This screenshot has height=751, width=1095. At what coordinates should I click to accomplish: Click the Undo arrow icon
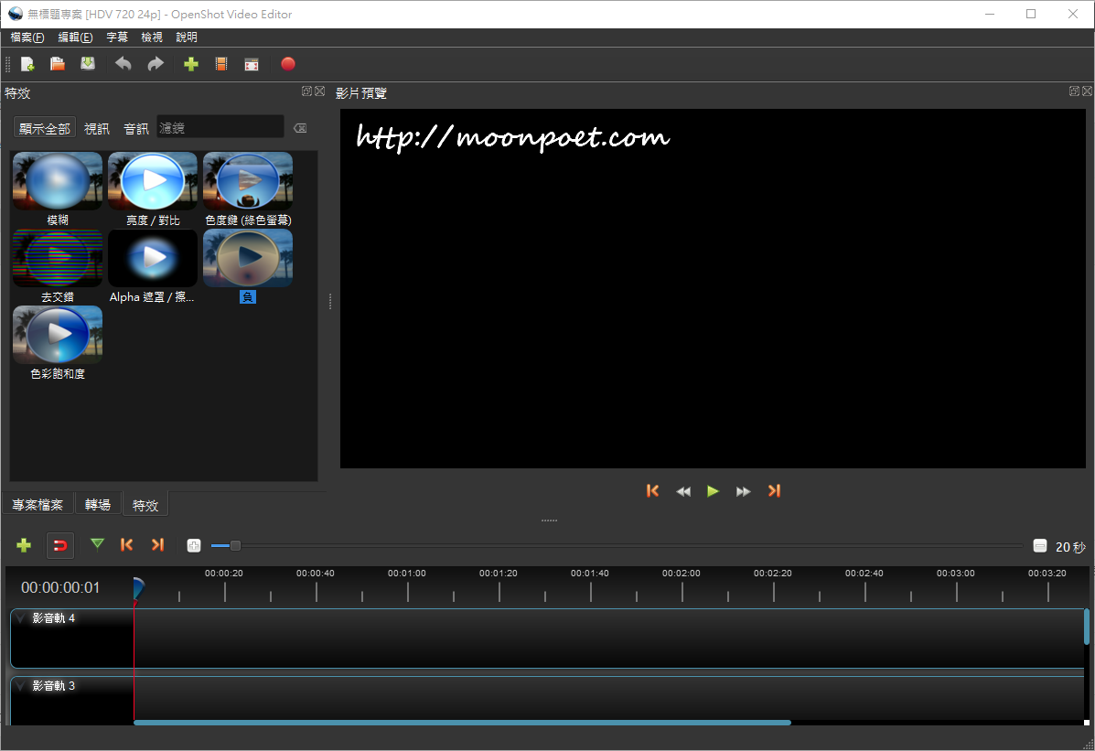coord(123,64)
